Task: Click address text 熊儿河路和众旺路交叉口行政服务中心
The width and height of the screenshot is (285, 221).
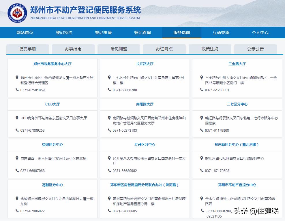Action: 235,158
